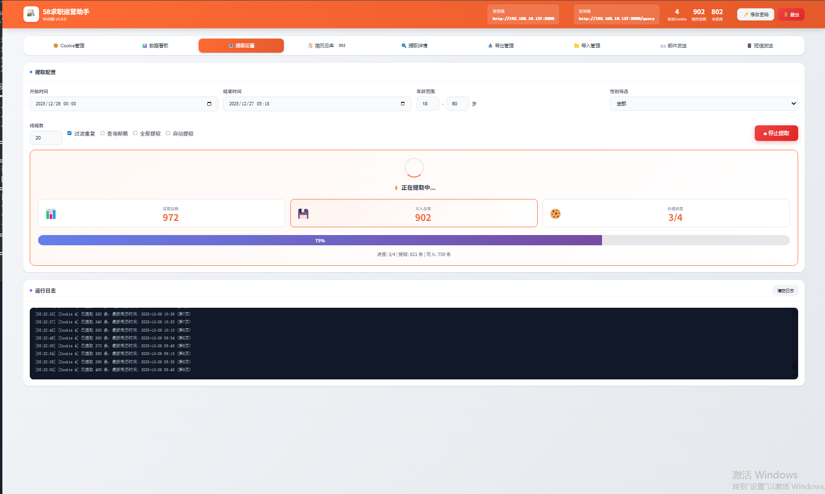Enable the 查询邮箱 checkbox
This screenshot has width=825, height=494.
(102, 133)
